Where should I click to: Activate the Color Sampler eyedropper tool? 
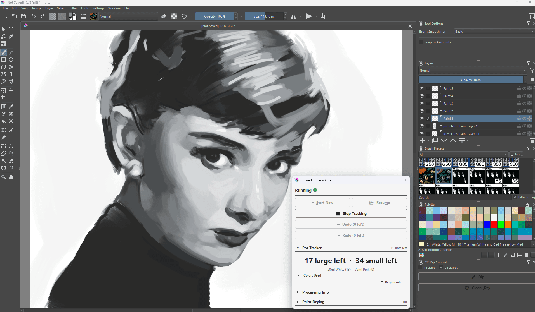(11, 107)
